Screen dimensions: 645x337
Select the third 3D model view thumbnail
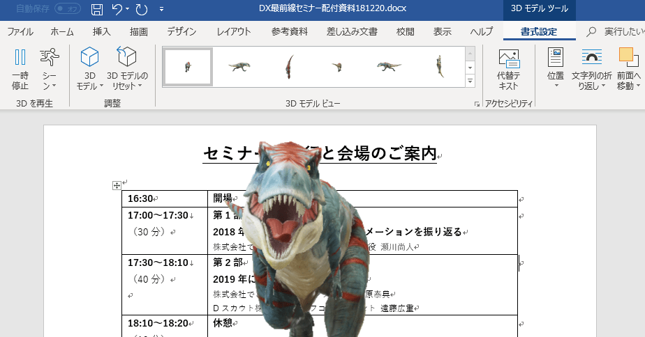coord(289,67)
